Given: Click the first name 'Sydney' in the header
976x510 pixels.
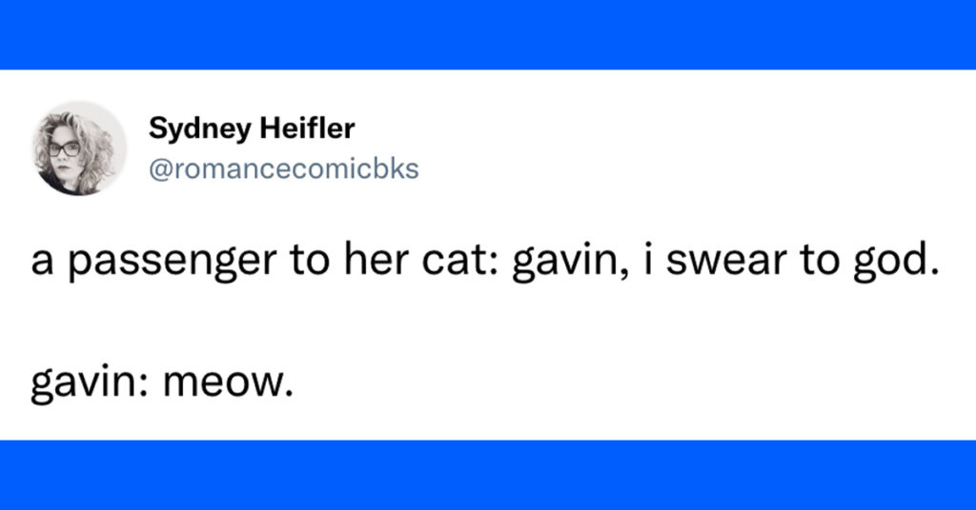Looking at the screenshot, I should pos(200,129).
